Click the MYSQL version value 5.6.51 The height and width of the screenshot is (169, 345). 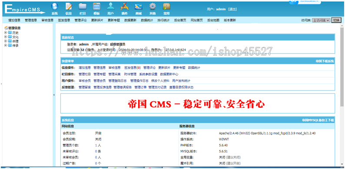[223, 151]
